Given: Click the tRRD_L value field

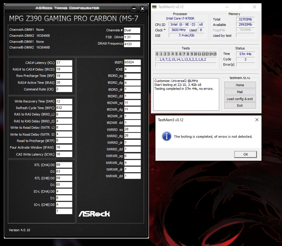Looking at the screenshot, I should 64,114.
